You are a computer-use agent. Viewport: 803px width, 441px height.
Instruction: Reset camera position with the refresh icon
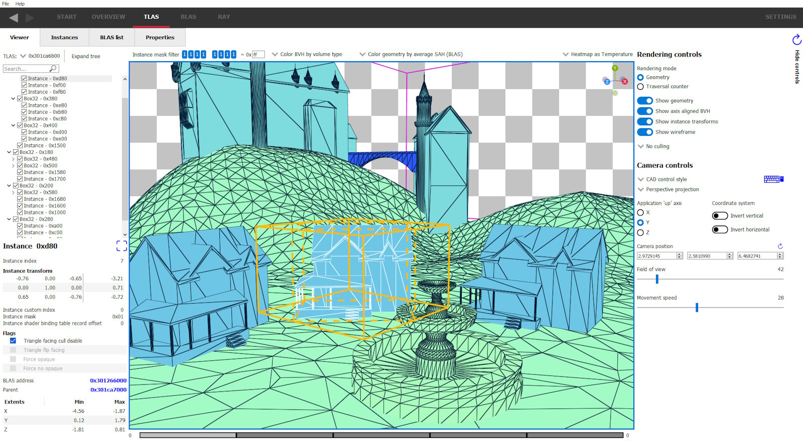(780, 246)
